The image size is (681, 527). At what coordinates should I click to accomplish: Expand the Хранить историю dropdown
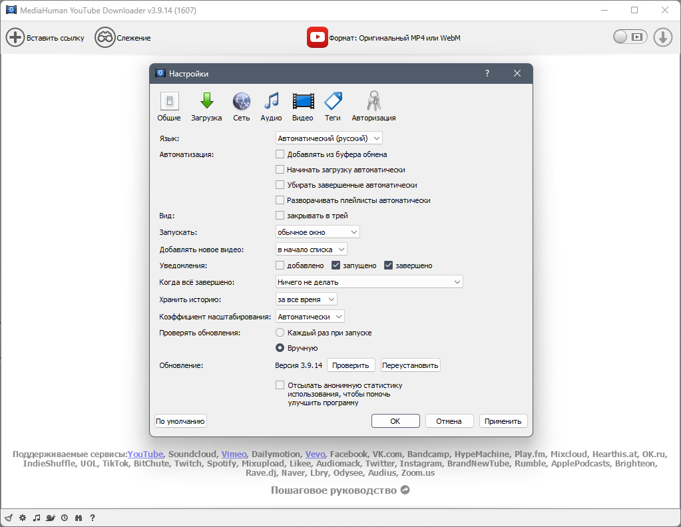pyautogui.click(x=306, y=299)
